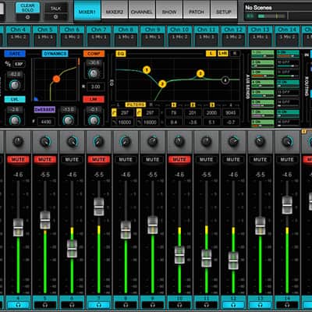Open the SETUP tab

coord(224,10)
